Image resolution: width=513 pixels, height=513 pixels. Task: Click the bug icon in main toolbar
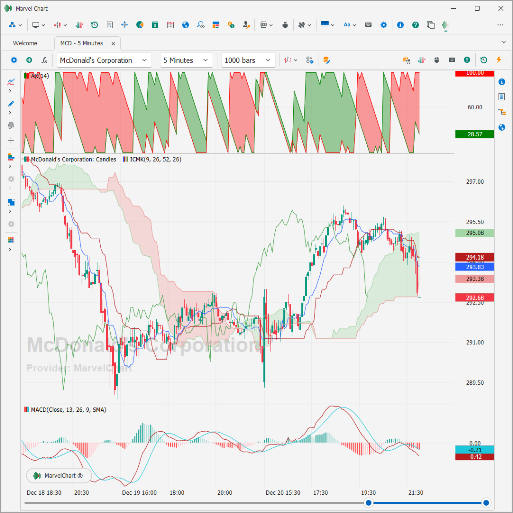coord(285,25)
